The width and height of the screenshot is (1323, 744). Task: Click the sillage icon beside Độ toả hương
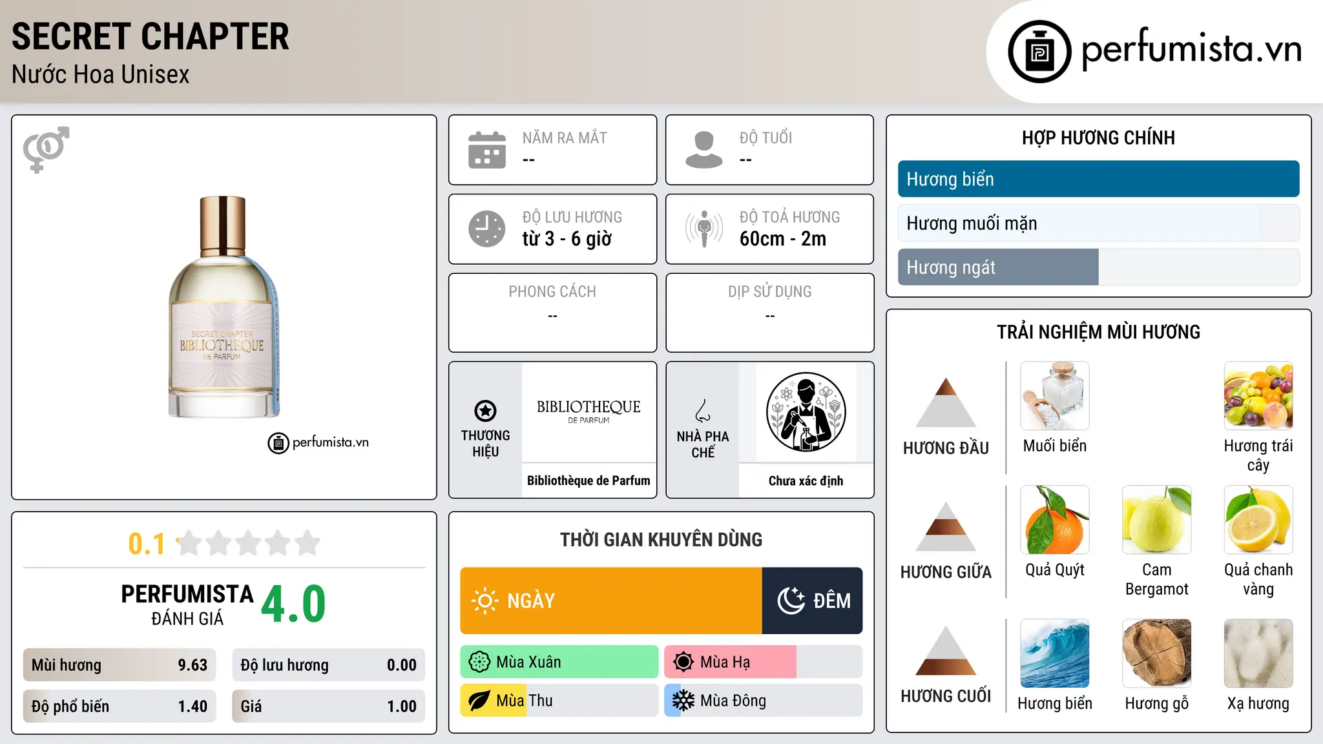[704, 229]
